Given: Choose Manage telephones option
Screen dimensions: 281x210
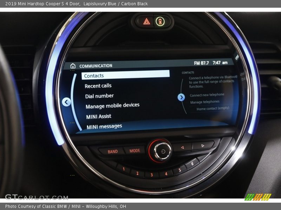Looking at the screenshot, I should pos(205,102).
